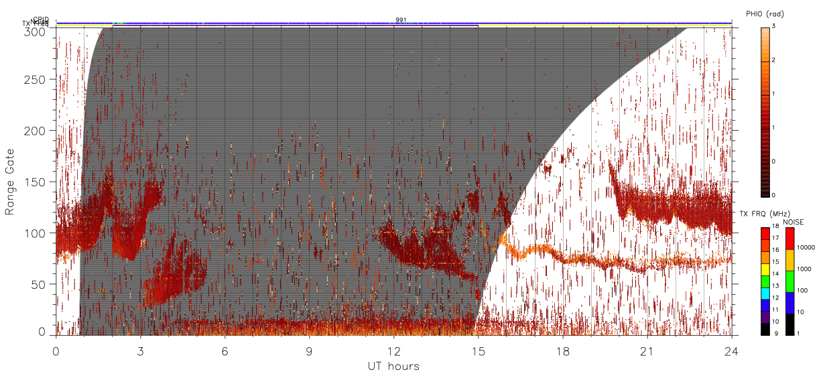Pick the green swatch in NOISE legend

pos(790,281)
